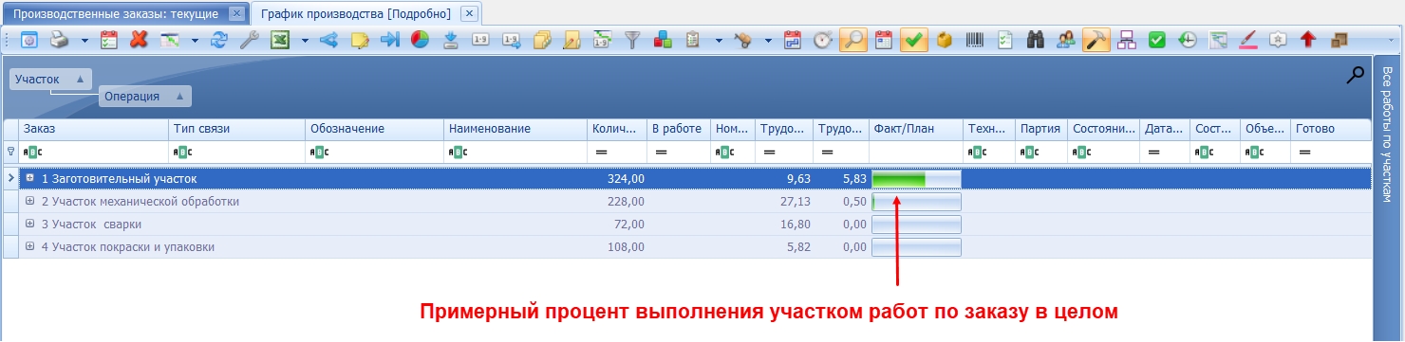1405x342 pixels.
Task: Expand 1 Заготовительный участок group row
Action: tap(30, 177)
